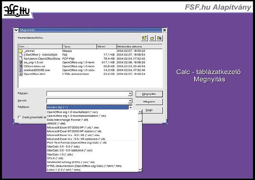Collapse the Fájltípus dropdown arrow
This screenshot has height=180, width=255.
130,107
